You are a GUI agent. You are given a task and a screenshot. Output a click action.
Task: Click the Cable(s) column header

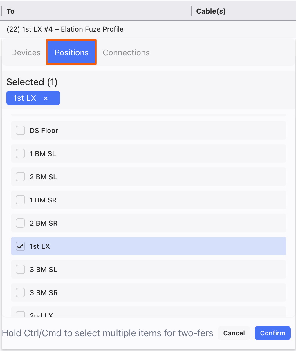(x=211, y=11)
